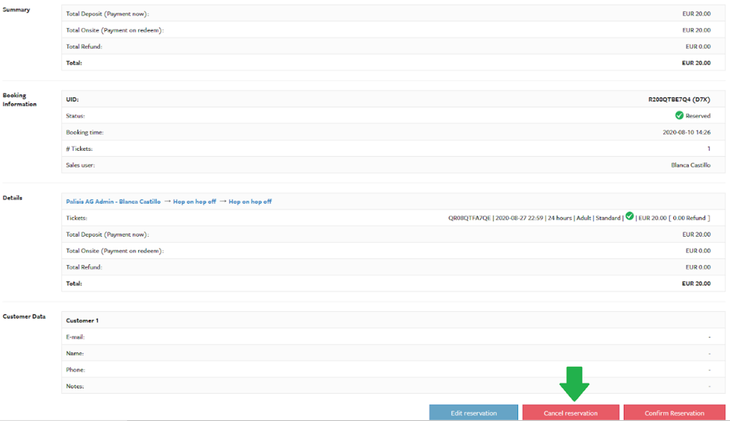730x421 pixels.
Task: Open the Palisis AG Admin - Blanca Castillo link
Action: pos(113,201)
